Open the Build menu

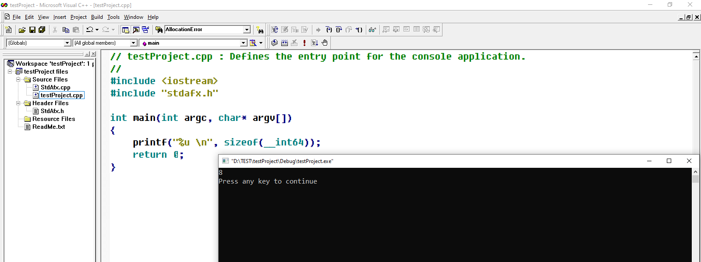[x=97, y=17]
